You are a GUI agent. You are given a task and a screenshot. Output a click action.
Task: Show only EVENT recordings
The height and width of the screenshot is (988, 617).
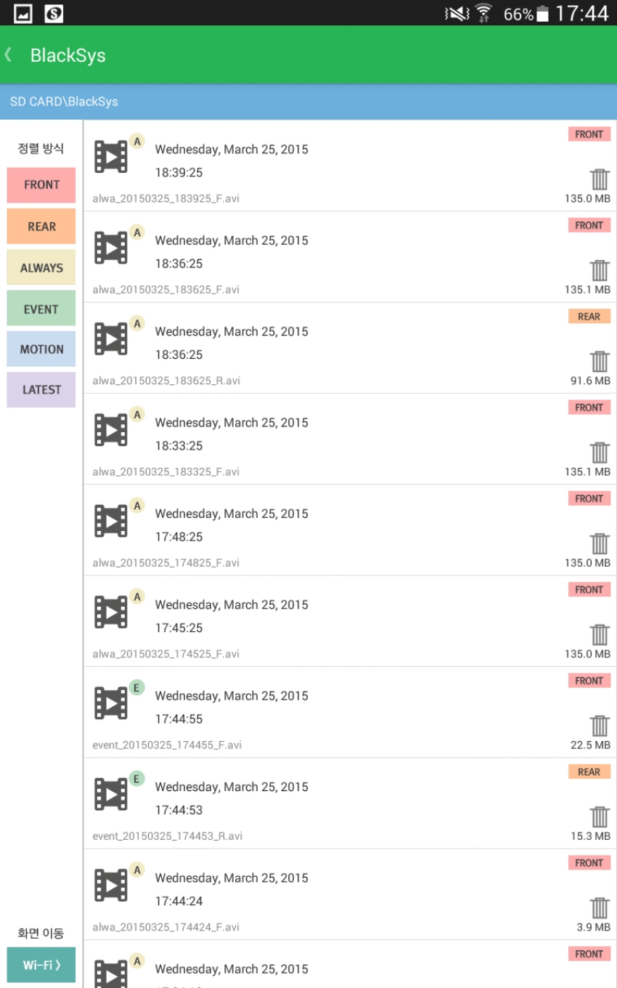41,309
